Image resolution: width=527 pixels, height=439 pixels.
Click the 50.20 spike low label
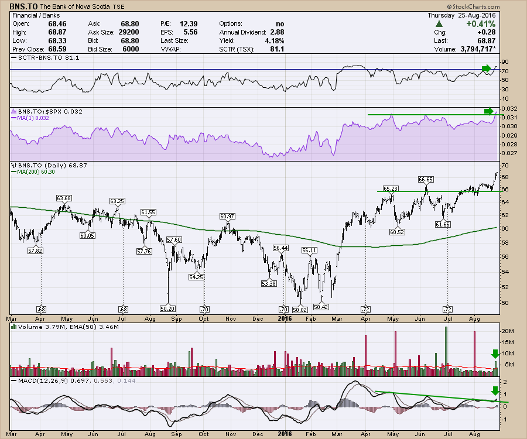click(x=167, y=308)
